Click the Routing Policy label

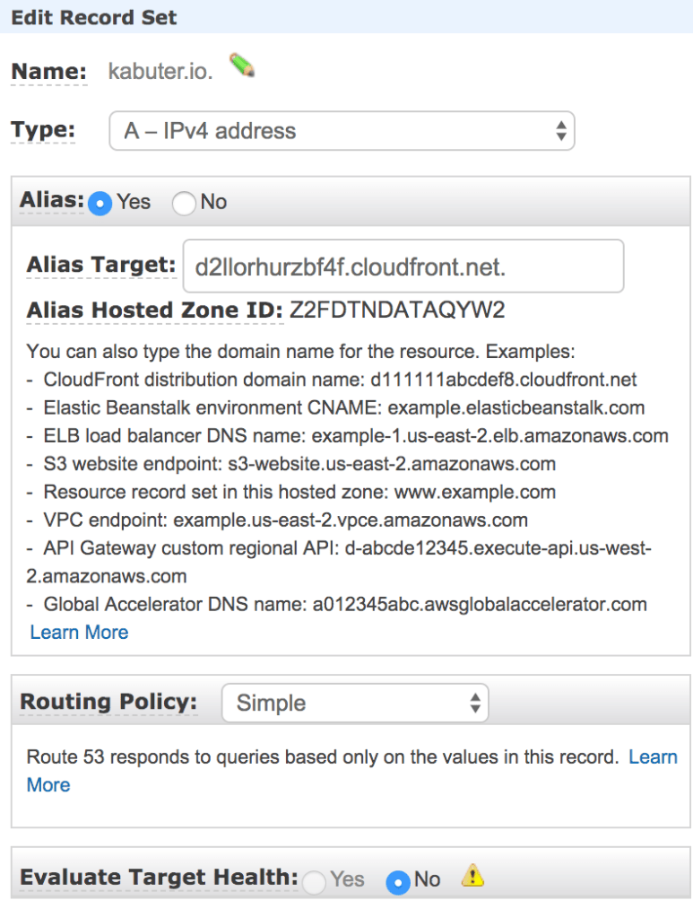(108, 702)
